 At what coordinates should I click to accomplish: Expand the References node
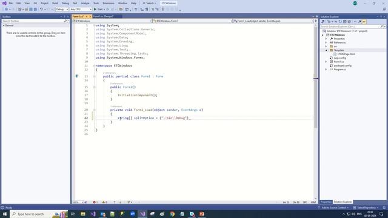[326, 43]
